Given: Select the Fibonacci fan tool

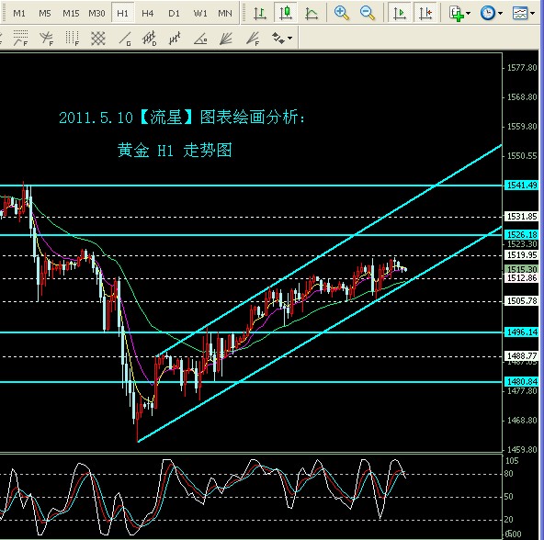Looking at the screenshot, I should coord(253,39).
